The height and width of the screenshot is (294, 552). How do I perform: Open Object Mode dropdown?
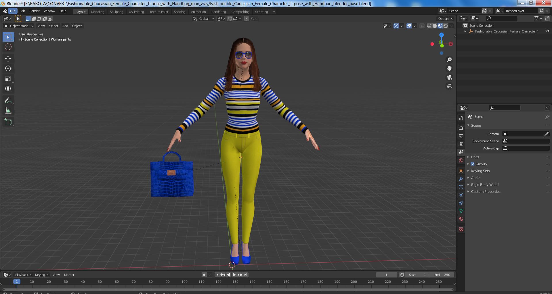point(19,26)
